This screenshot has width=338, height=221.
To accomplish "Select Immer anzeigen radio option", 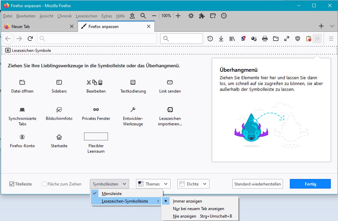I will click(200, 201).
